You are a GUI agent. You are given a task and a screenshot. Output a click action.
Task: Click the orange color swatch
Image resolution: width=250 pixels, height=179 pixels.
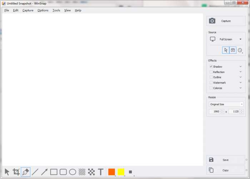(111, 172)
